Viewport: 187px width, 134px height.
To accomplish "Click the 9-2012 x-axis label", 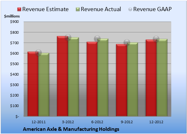I will tap(127, 122).
